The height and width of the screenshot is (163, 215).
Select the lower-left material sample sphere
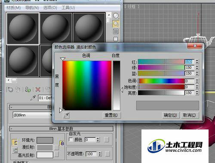click(23, 61)
